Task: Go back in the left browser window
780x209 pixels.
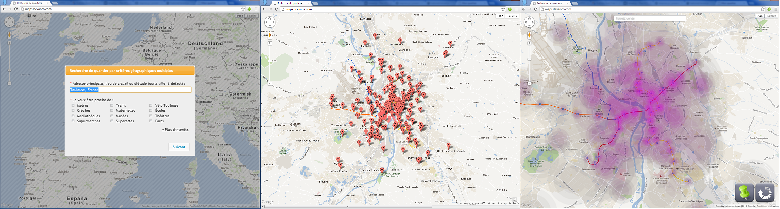Action: [4, 9]
